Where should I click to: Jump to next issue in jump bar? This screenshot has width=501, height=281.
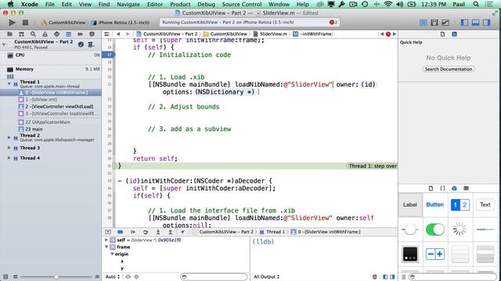pos(395,34)
